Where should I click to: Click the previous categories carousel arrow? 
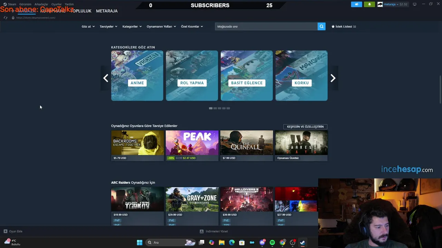click(105, 78)
